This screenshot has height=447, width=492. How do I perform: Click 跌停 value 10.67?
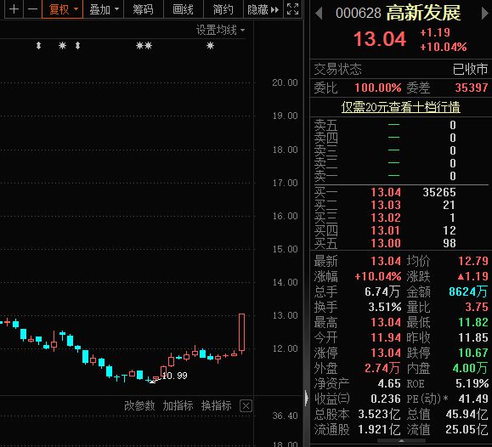tap(473, 353)
